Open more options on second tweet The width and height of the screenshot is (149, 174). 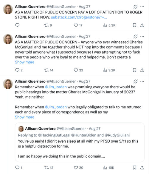[142, 37]
